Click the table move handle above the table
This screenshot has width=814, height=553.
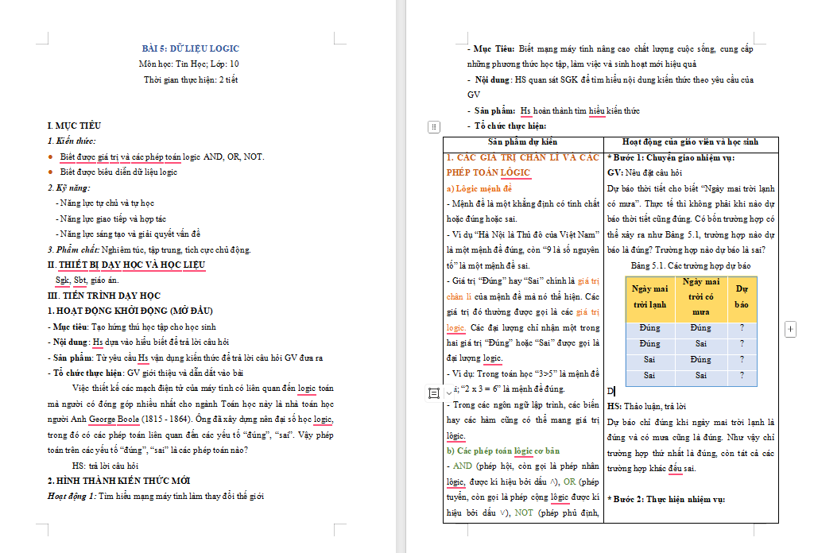433,126
